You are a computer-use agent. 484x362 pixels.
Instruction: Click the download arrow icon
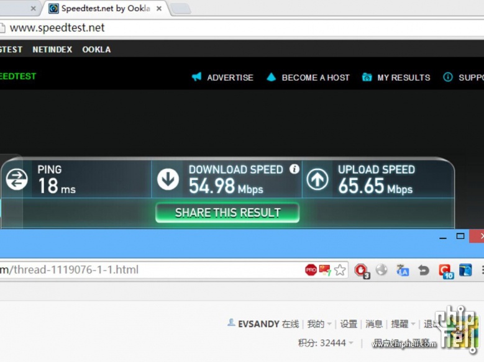pyautogui.click(x=168, y=179)
